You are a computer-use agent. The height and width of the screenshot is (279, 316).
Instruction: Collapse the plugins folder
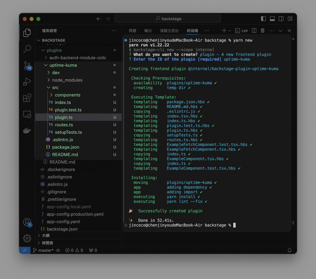click(79, 50)
